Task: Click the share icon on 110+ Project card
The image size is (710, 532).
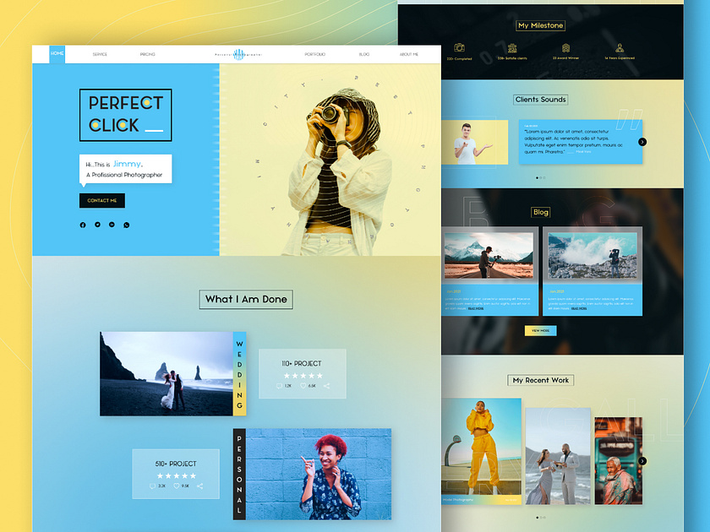Action: tap(326, 385)
